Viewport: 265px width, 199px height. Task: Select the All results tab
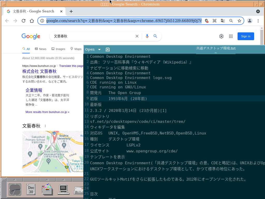click(x=26, y=49)
